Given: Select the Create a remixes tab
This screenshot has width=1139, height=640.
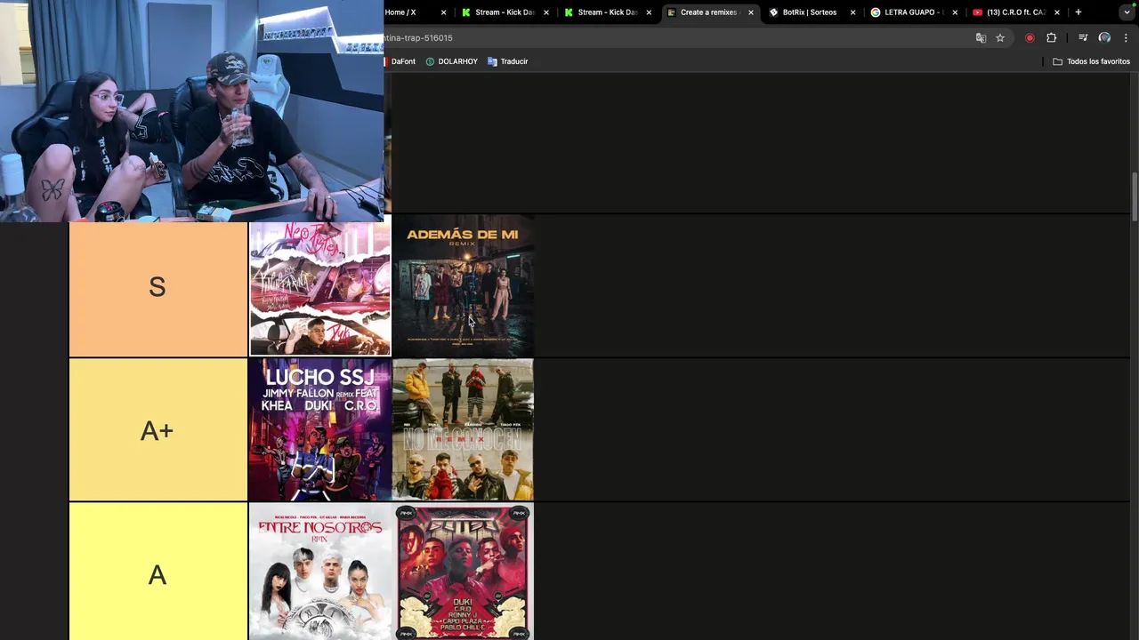Looking at the screenshot, I should click(707, 12).
